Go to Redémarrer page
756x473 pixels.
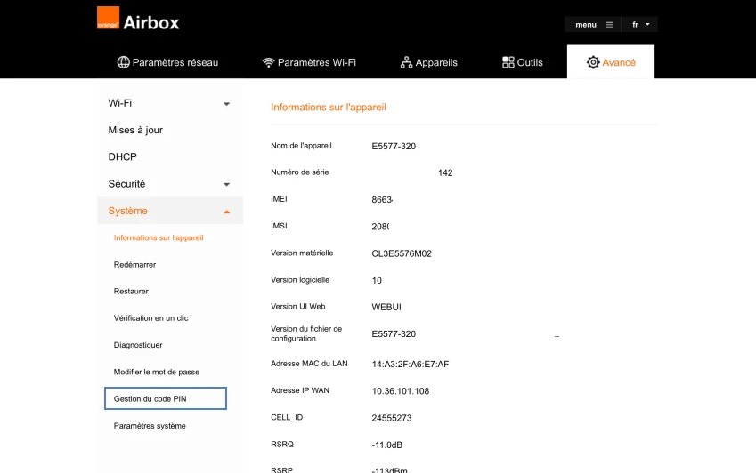[x=135, y=265]
